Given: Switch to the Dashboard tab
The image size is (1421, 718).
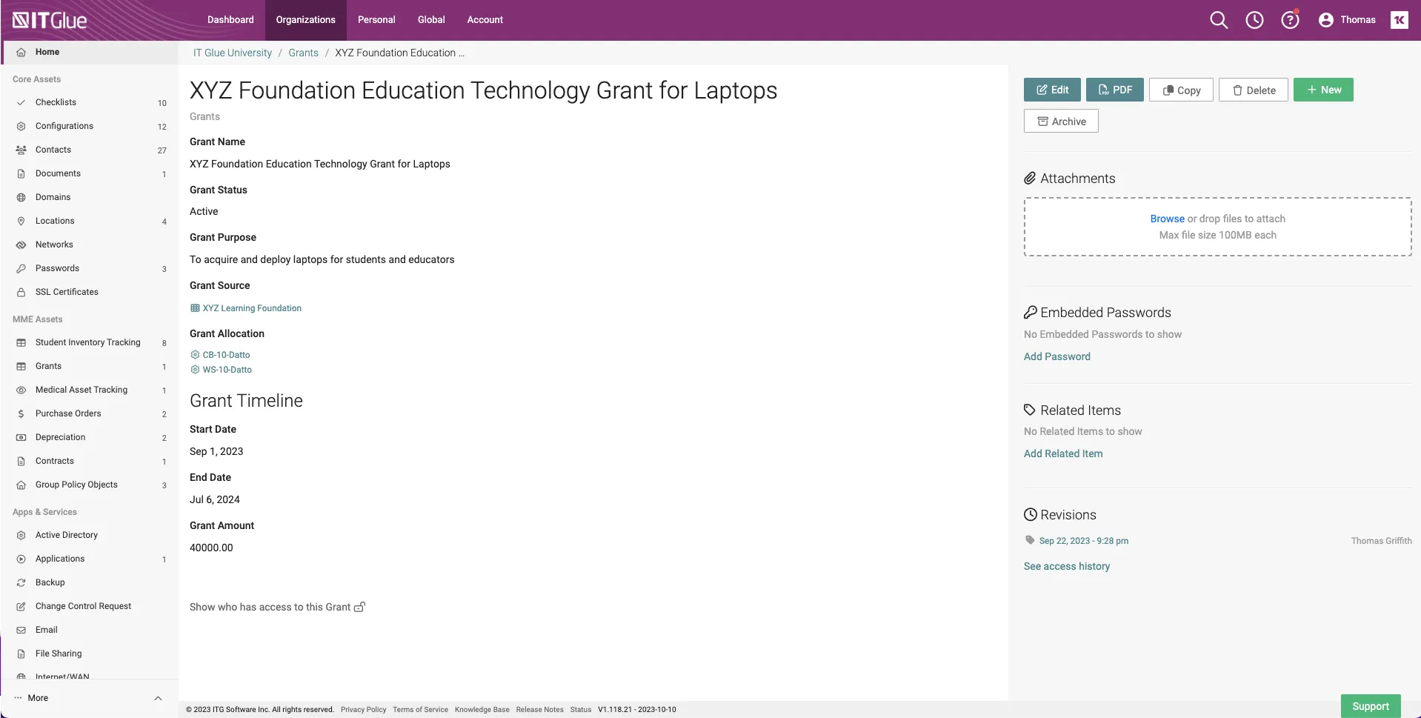Looking at the screenshot, I should 230,20.
